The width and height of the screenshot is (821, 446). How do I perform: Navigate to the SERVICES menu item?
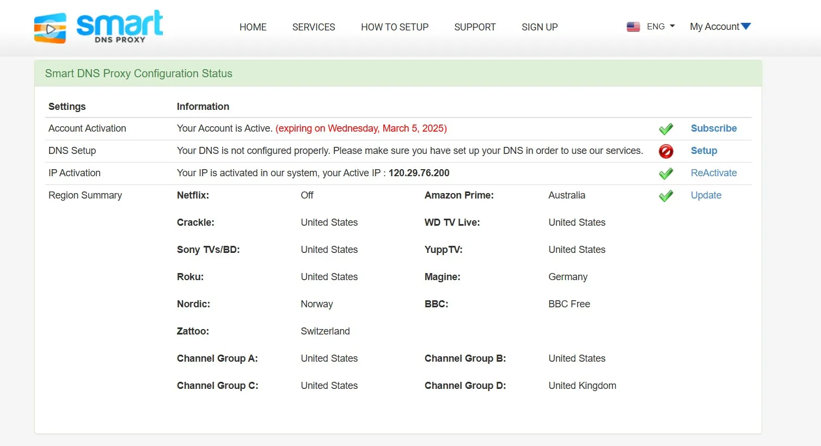(x=314, y=27)
